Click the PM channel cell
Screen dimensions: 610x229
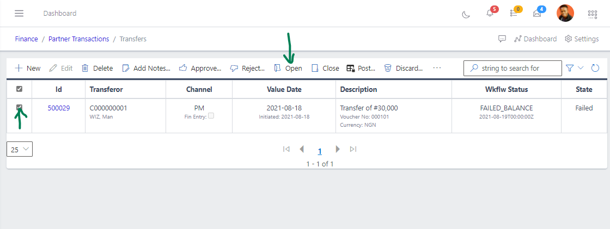coord(199,108)
